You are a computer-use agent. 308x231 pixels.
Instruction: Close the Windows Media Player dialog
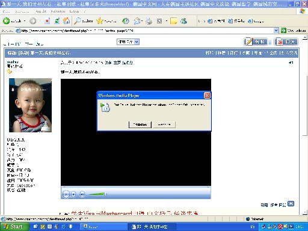coord(207,96)
